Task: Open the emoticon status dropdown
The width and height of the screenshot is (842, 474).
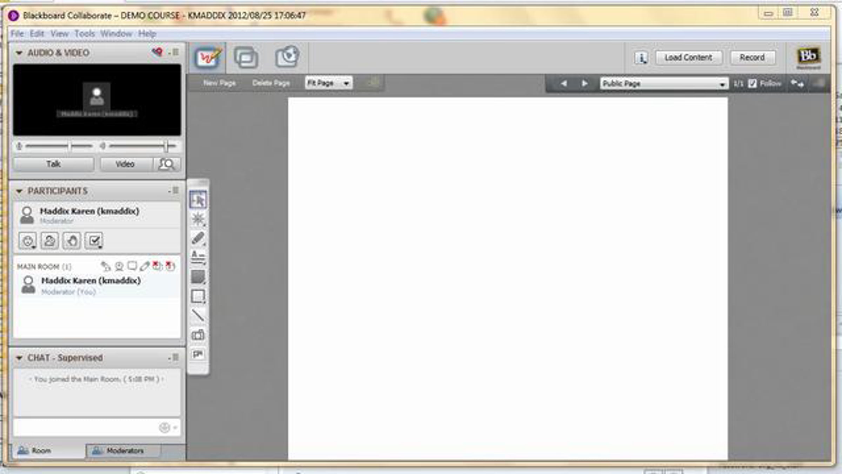Action: (28, 241)
